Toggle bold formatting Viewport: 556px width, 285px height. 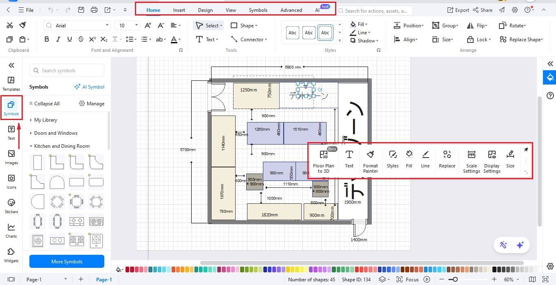click(46, 39)
